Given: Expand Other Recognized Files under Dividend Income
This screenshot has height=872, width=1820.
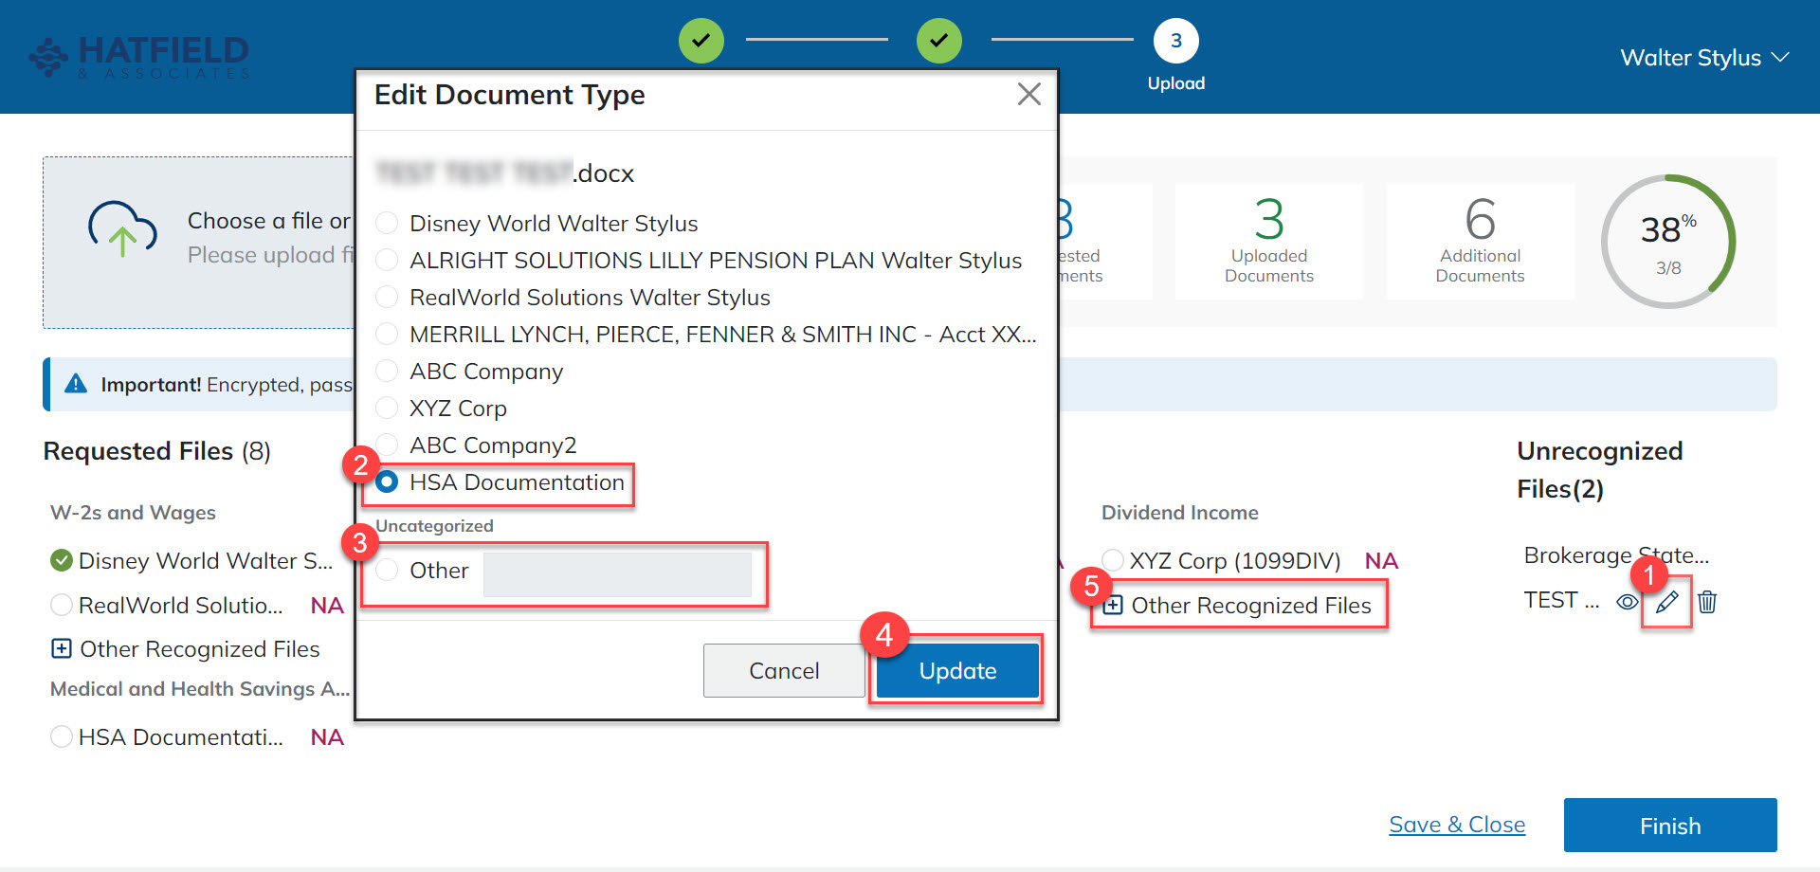Looking at the screenshot, I should coord(1113,605).
